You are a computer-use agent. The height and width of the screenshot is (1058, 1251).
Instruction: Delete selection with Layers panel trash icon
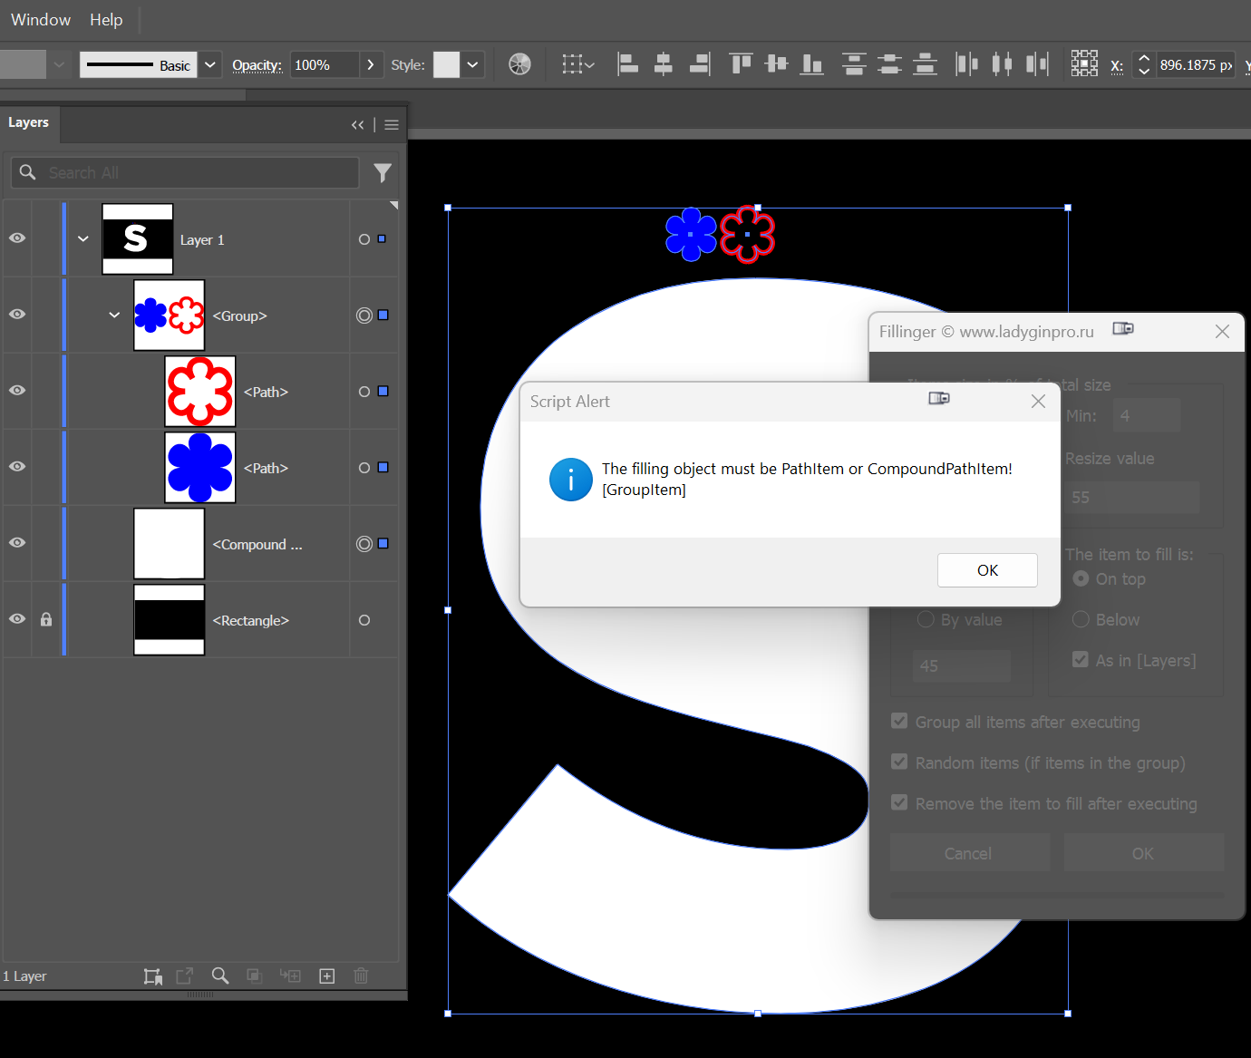(361, 975)
